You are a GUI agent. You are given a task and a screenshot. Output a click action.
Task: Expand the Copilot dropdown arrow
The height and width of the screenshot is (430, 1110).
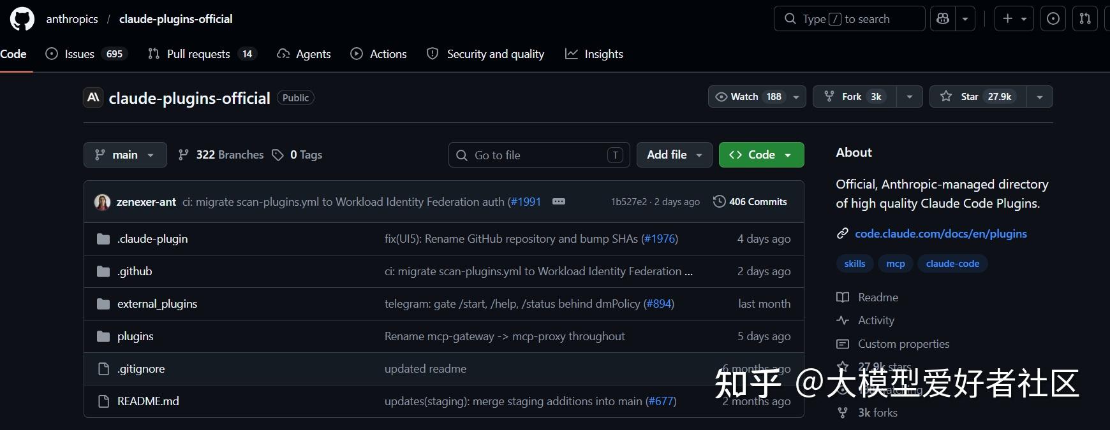click(x=965, y=18)
